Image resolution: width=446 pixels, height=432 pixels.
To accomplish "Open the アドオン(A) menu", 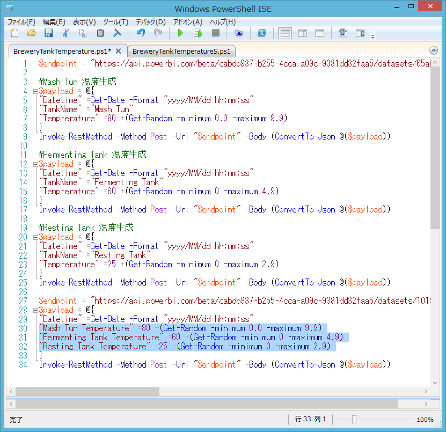I will [188, 22].
